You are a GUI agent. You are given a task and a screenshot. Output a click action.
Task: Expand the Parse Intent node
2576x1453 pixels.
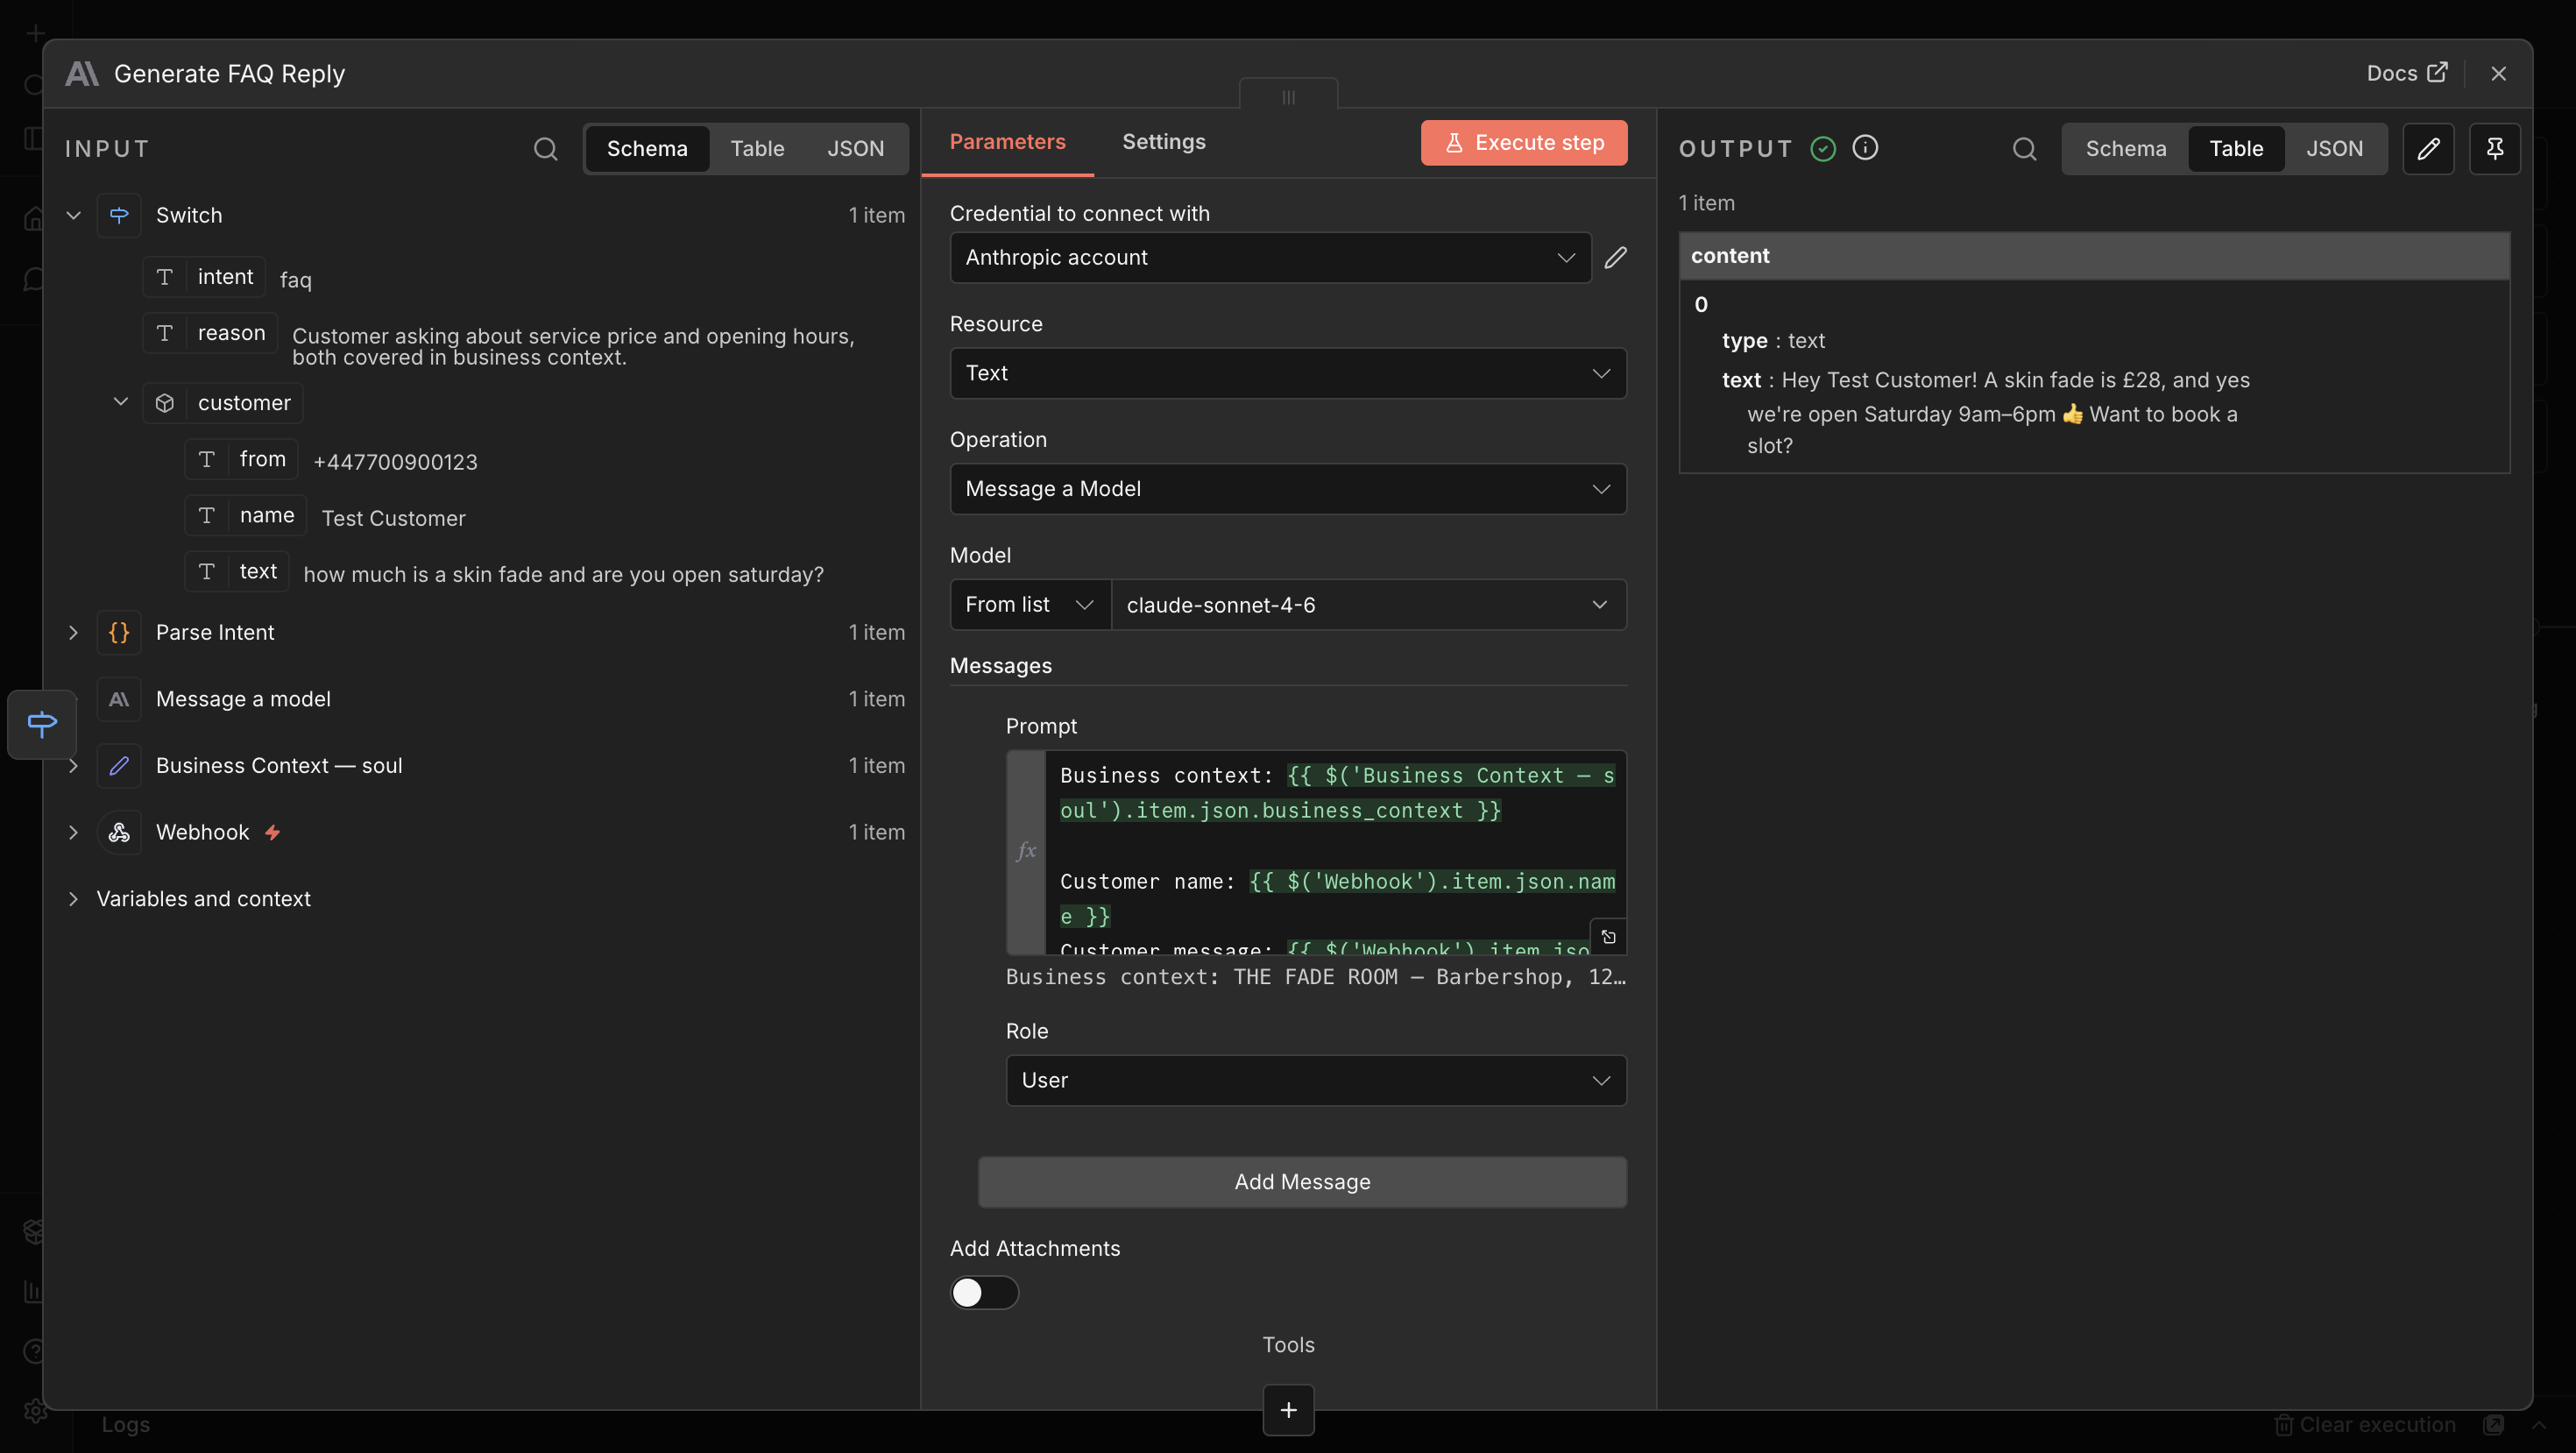click(73, 632)
